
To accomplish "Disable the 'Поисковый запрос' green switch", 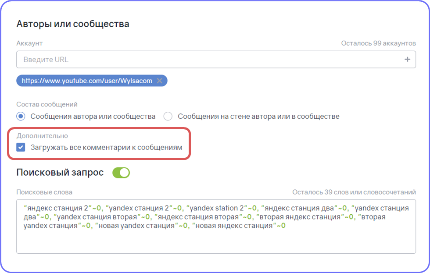I will [x=121, y=173].
